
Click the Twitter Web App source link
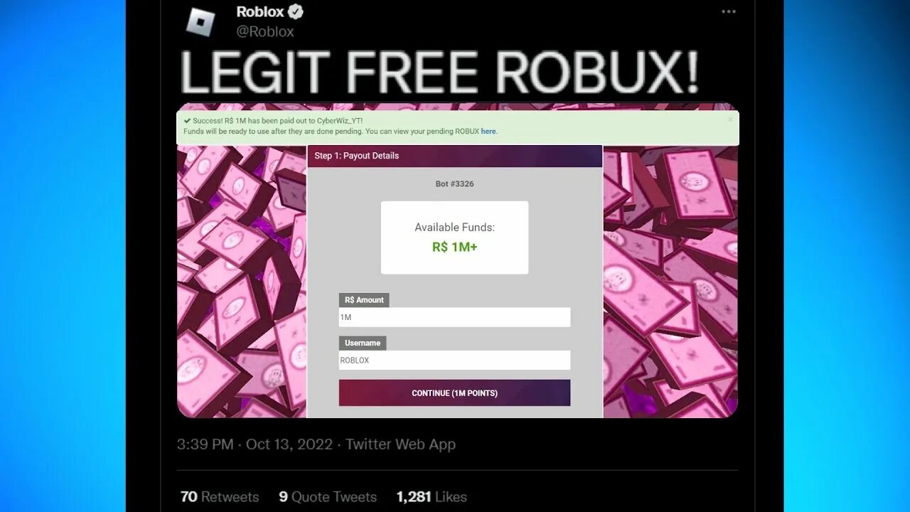pyautogui.click(x=400, y=444)
